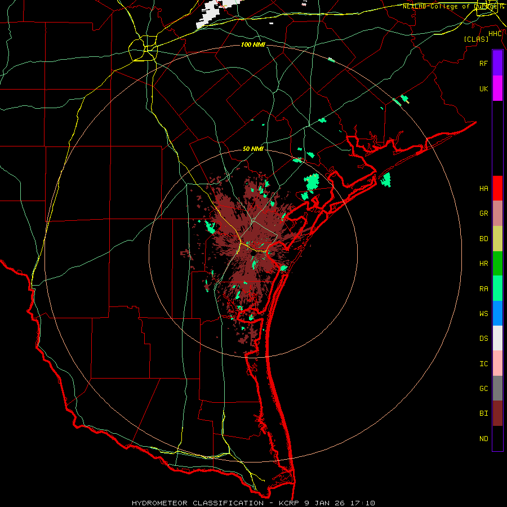The width and height of the screenshot is (507, 507).
Task: Click the 100 NMI range ring label
Action: click(253, 45)
